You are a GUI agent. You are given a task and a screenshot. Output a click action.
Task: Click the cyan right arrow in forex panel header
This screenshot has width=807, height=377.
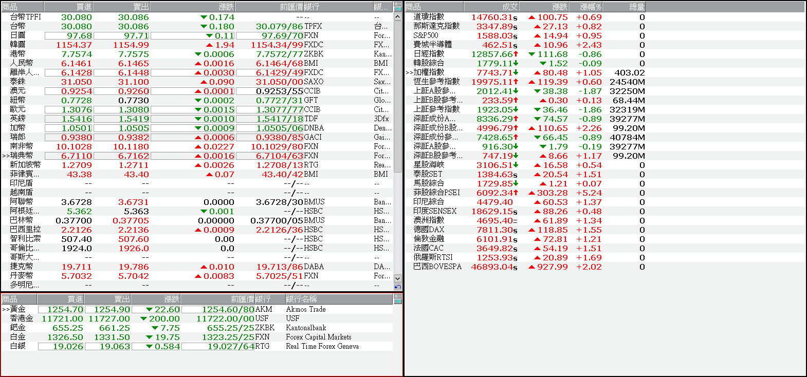(x=398, y=9)
